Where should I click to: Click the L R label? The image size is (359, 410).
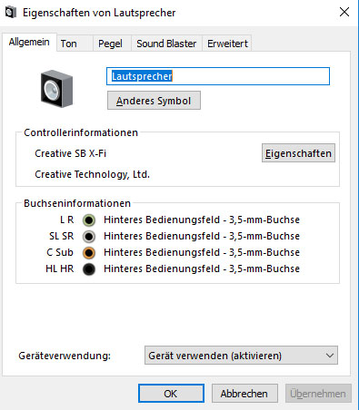pos(67,220)
